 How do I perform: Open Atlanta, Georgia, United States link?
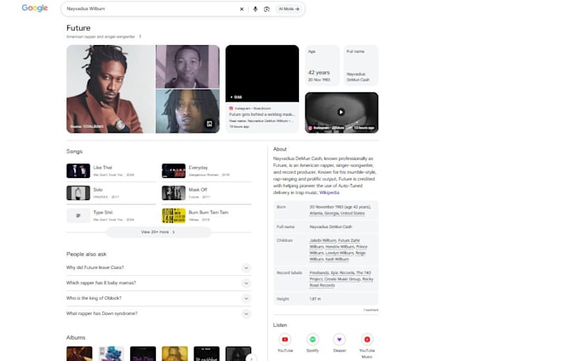(337, 214)
